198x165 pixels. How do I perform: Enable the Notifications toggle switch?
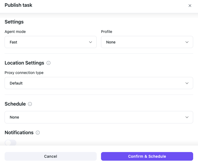pos(11,143)
